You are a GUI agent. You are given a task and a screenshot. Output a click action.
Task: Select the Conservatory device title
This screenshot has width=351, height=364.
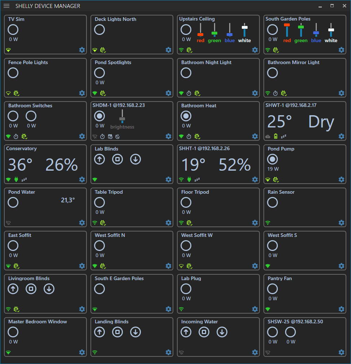click(21, 149)
